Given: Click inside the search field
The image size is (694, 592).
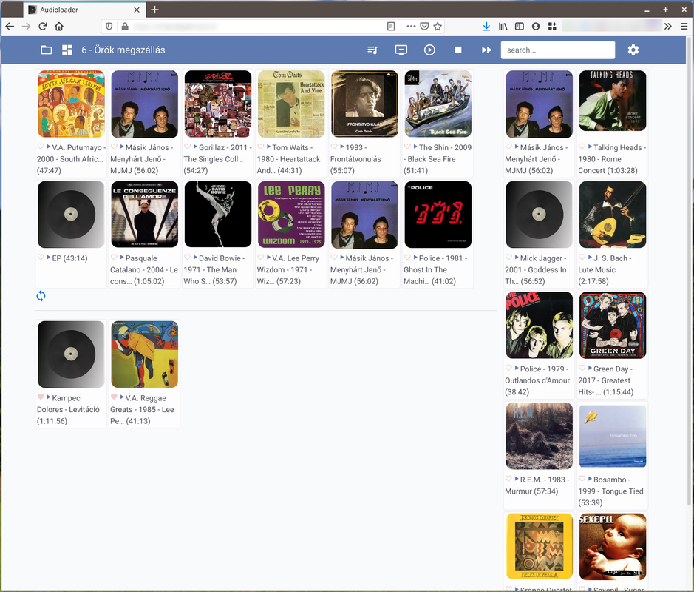Looking at the screenshot, I should pyautogui.click(x=557, y=50).
